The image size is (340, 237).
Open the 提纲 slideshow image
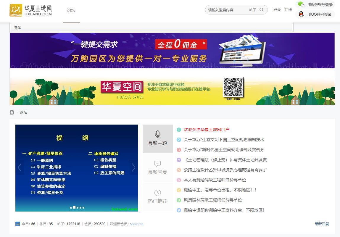click(x=77, y=168)
